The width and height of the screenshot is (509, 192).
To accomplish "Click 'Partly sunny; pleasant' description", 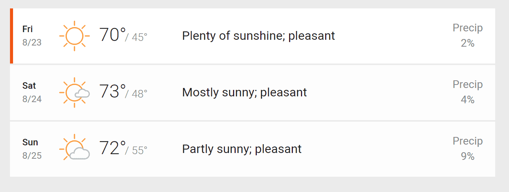I will click(242, 149).
